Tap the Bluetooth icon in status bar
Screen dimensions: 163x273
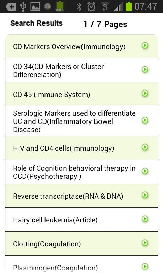tap(79, 6)
